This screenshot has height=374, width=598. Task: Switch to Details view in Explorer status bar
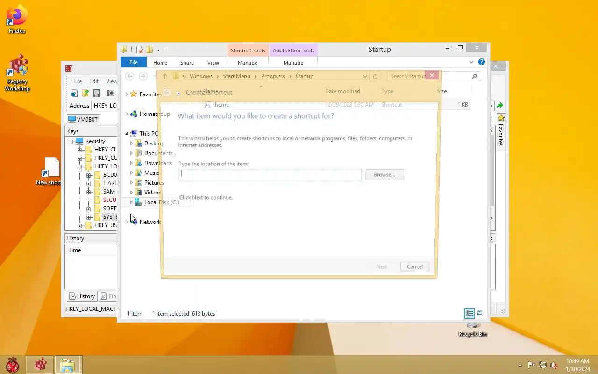(470, 313)
